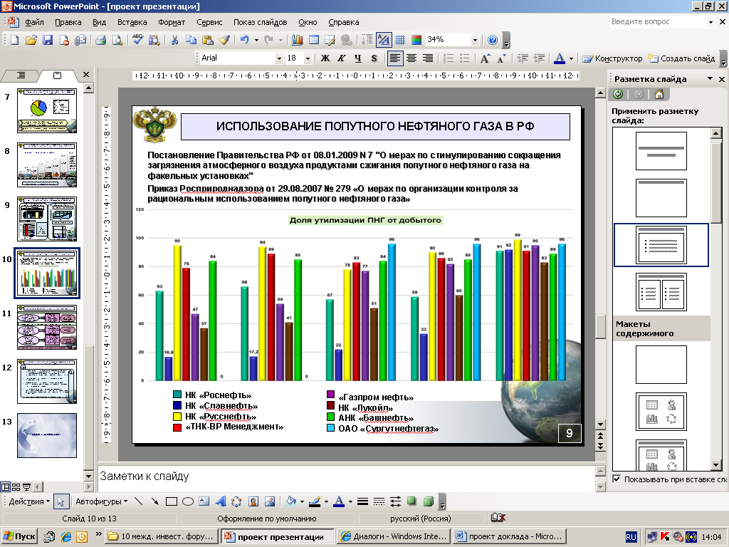Image resolution: width=729 pixels, height=547 pixels.
Task: Switch to the outline tab in the slide pane
Action: click(21, 75)
